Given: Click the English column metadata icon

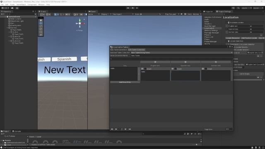Looking at the screenshot, I should pos(155,62).
